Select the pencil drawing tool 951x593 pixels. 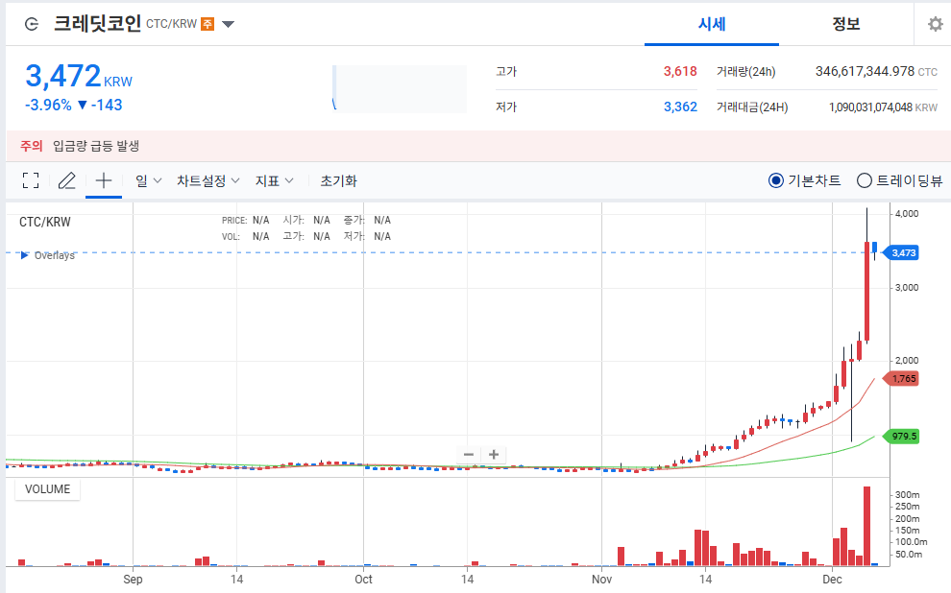(x=66, y=180)
